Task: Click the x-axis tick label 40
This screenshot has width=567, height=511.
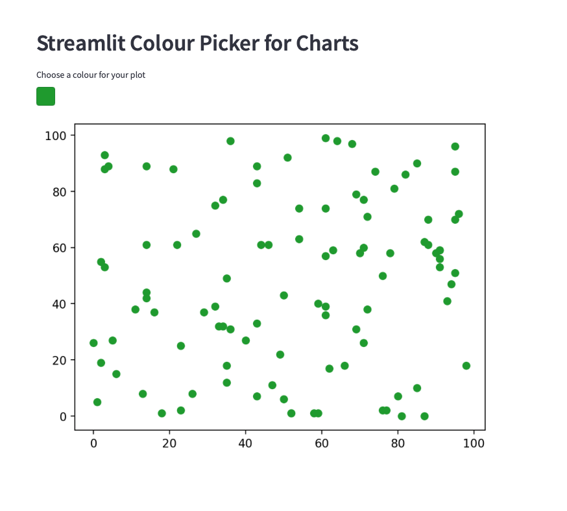Action: (245, 443)
